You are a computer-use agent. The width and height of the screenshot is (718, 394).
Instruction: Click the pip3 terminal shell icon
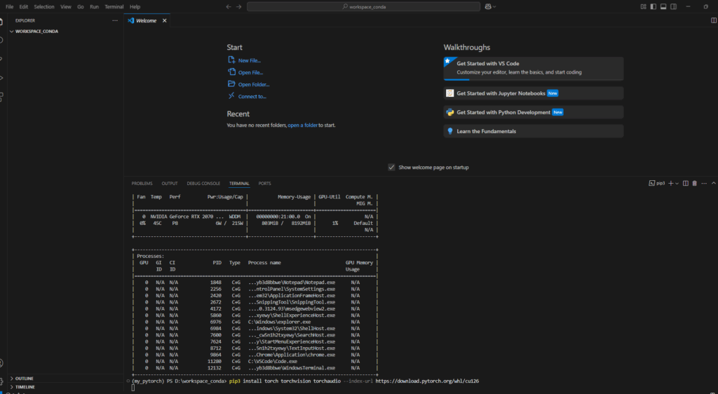point(651,183)
